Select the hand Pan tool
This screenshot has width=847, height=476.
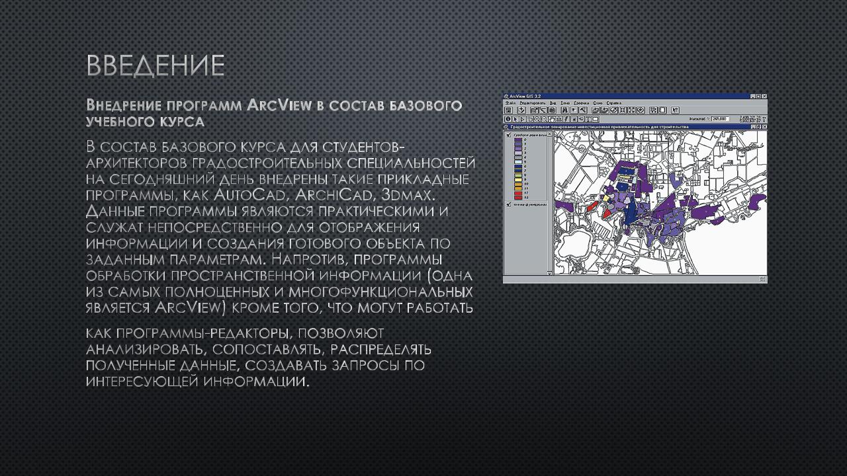coord(552,119)
